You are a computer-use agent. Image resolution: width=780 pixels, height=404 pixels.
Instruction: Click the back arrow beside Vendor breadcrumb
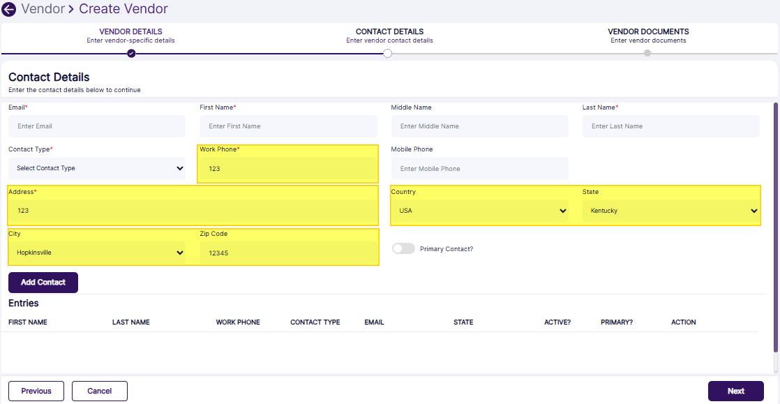coord(9,9)
